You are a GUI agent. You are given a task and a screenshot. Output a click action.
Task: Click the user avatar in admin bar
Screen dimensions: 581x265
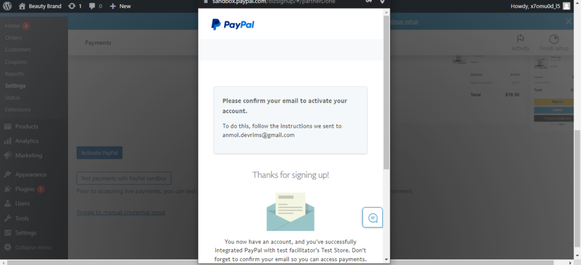pos(567,6)
